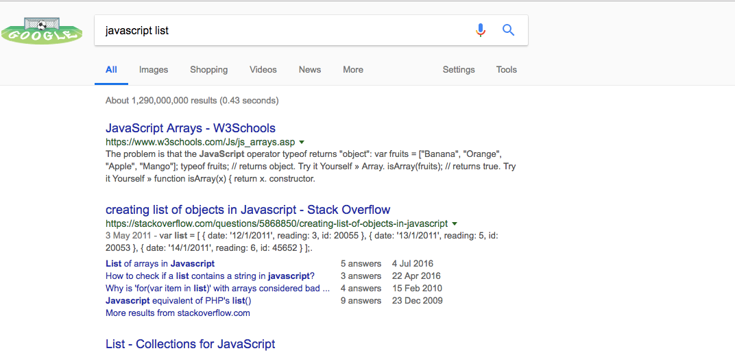Expand the Stack Overflow result URL dropdown arrow
Screen dimensions: 735x353
pyautogui.click(x=454, y=223)
